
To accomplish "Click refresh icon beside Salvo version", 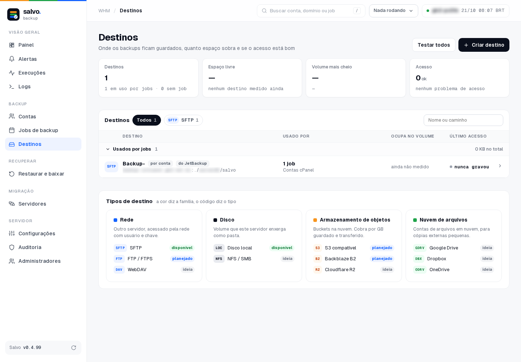I will (x=73, y=348).
